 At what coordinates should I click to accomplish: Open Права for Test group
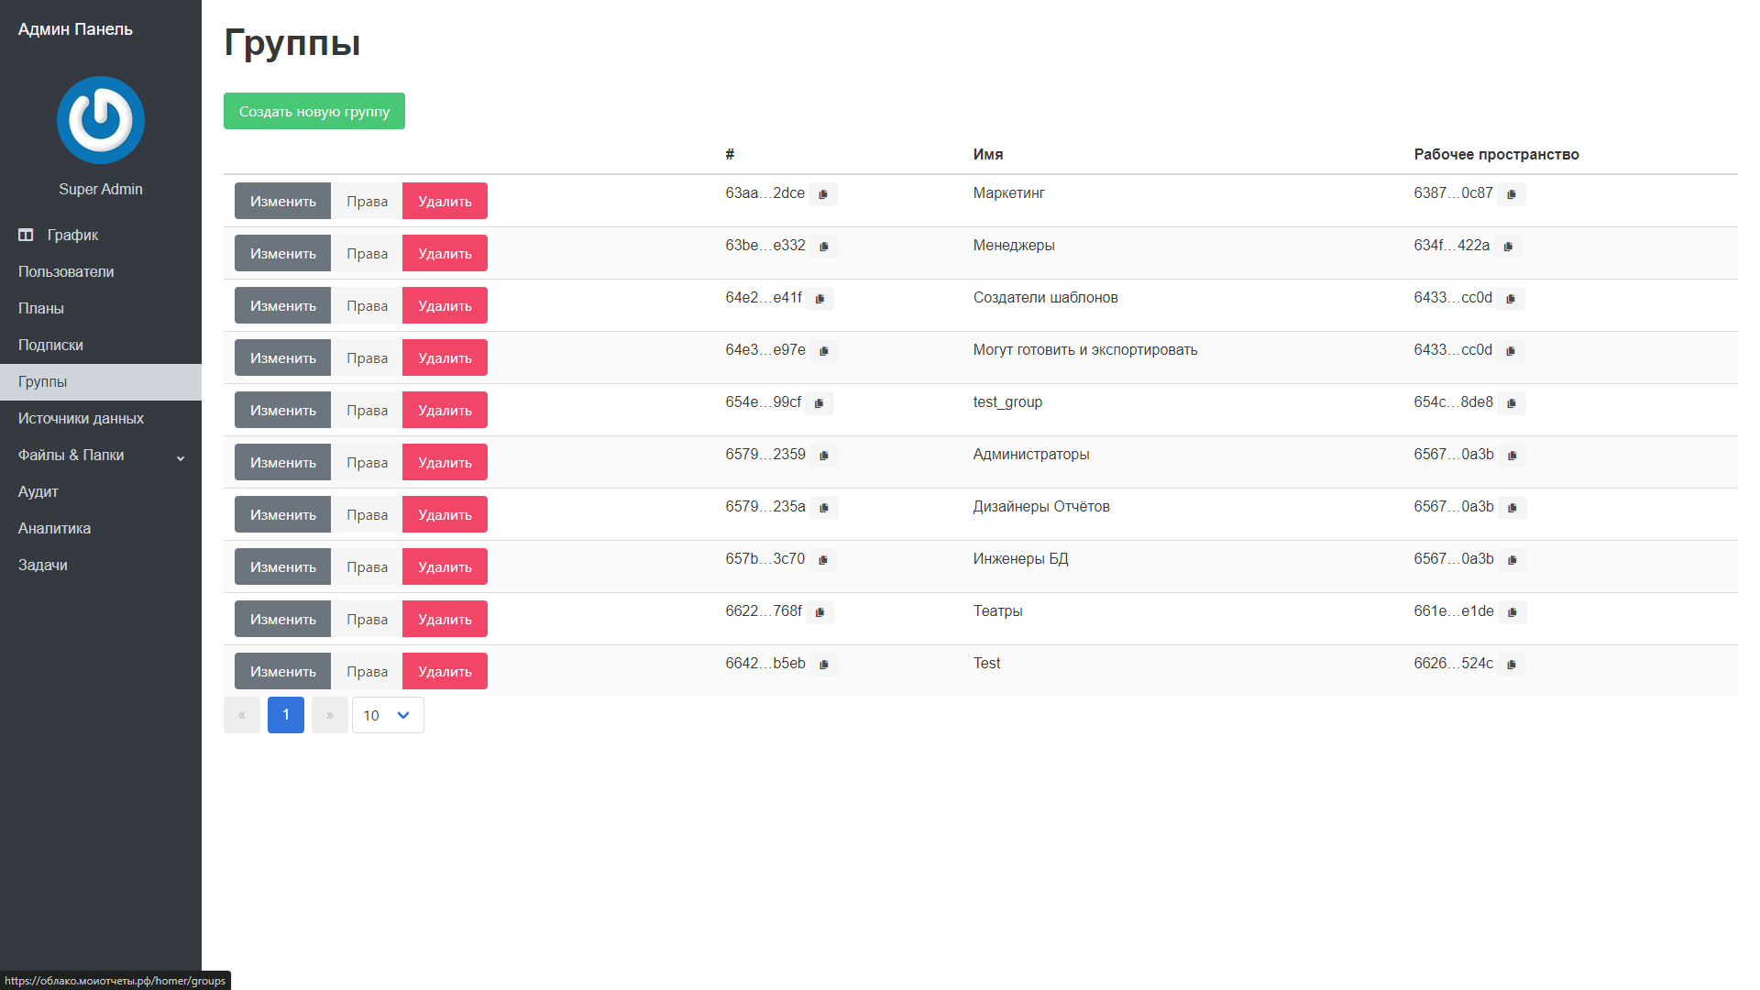tap(367, 671)
